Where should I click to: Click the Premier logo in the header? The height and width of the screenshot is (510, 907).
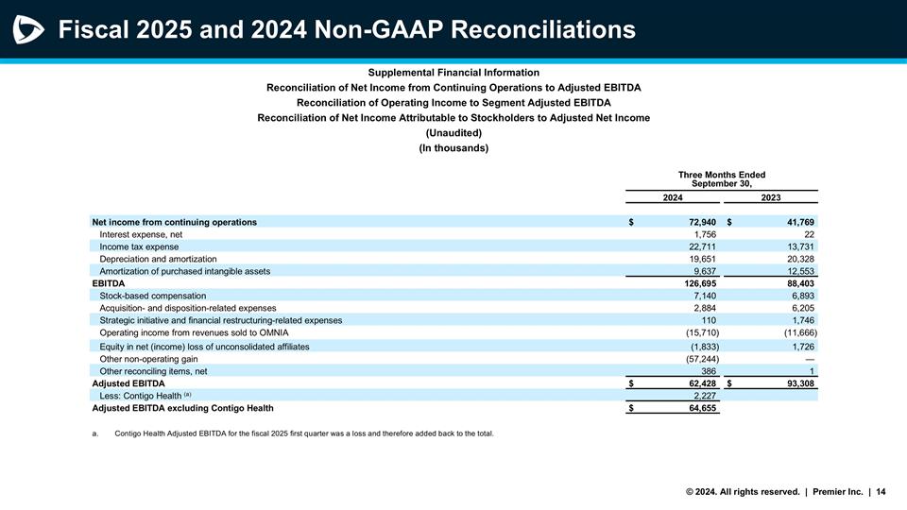point(28,31)
